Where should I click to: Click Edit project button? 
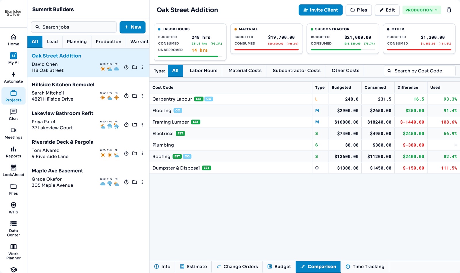(387, 10)
